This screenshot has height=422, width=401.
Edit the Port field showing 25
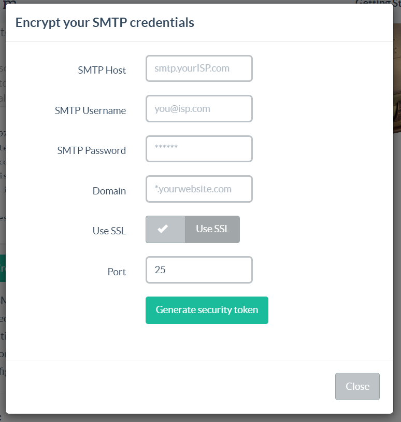coord(199,270)
